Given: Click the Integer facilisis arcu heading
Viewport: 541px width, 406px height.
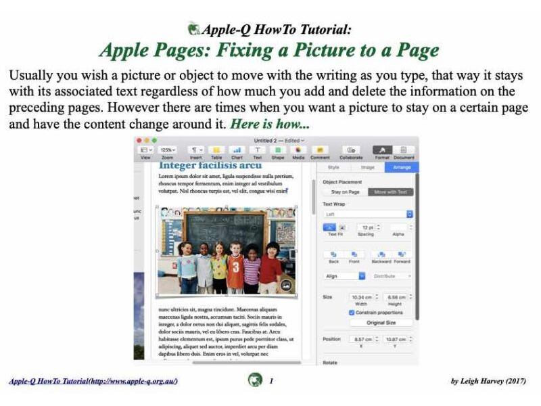Looking at the screenshot, I should pos(210,165).
